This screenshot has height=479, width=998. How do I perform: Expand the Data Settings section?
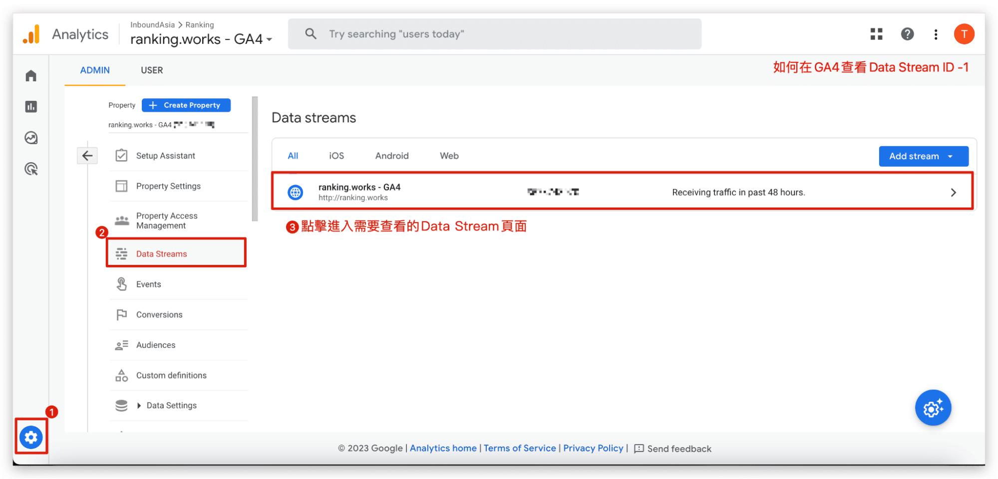point(139,406)
